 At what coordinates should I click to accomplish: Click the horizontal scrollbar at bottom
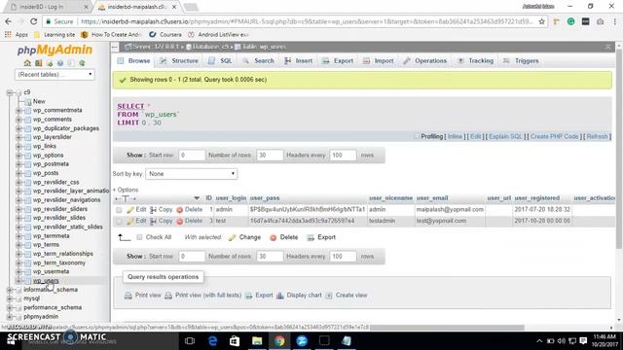[x=447, y=328]
